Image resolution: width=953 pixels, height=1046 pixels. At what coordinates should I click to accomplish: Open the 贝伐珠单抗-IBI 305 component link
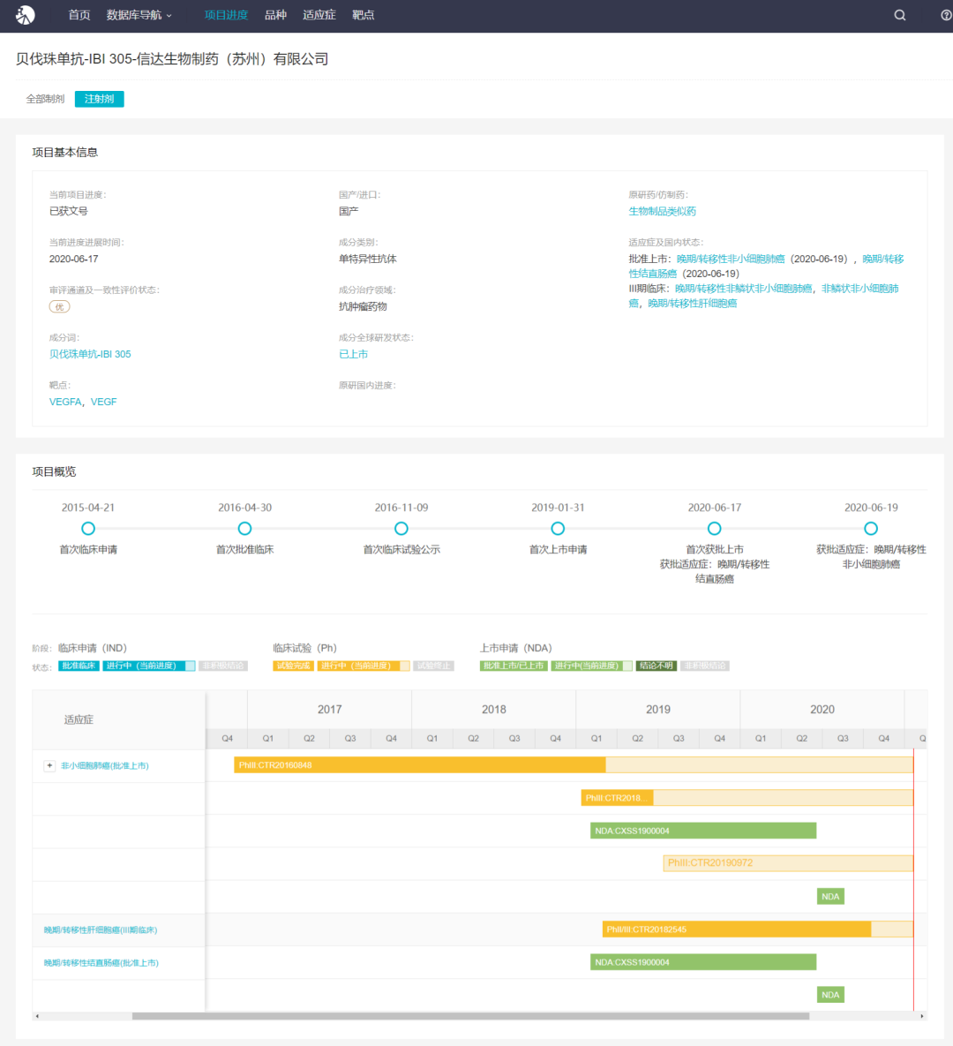90,354
